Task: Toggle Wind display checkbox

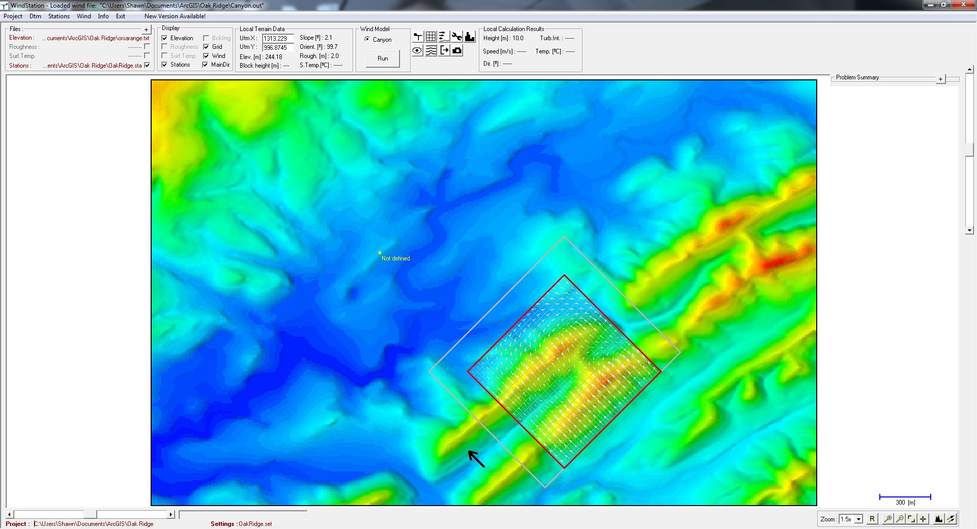Action: click(206, 56)
